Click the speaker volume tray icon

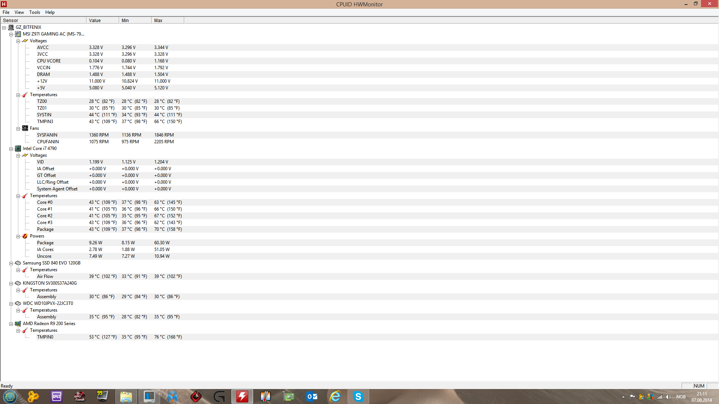tap(668, 397)
